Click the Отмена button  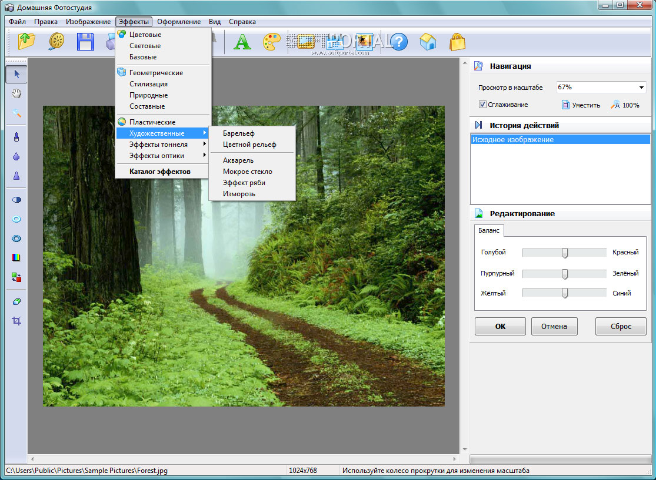(554, 327)
